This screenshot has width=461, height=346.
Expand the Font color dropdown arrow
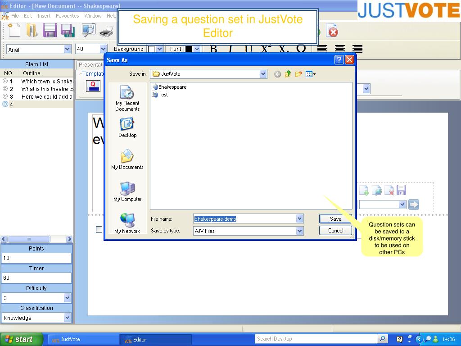197,49
